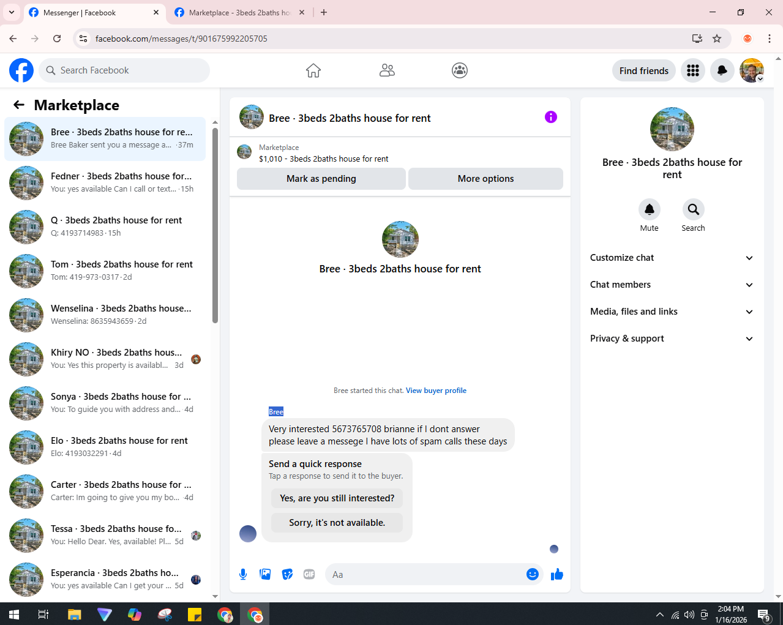
Task: Click the Facebook logo icon
Action: (x=21, y=70)
